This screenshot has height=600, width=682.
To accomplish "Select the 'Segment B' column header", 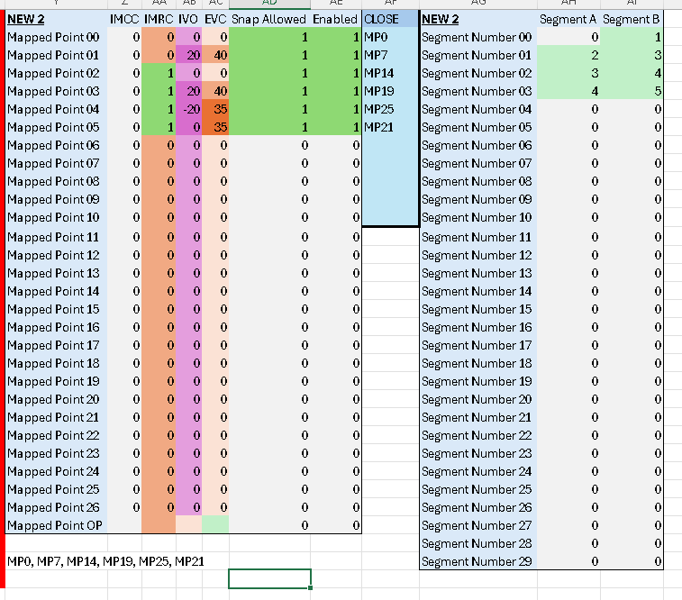I will click(632, 19).
